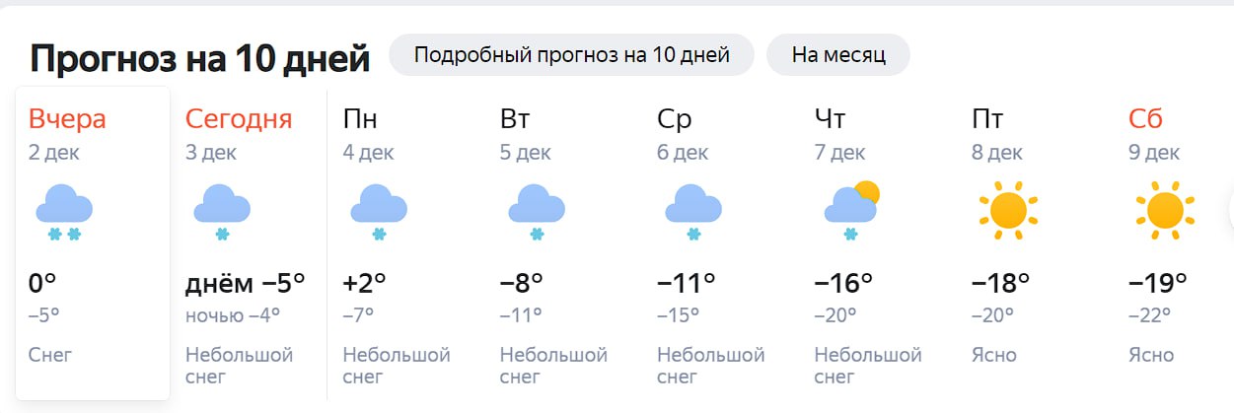Click the "Сб" day heading
This screenshot has width=1234, height=413.
1146,119
